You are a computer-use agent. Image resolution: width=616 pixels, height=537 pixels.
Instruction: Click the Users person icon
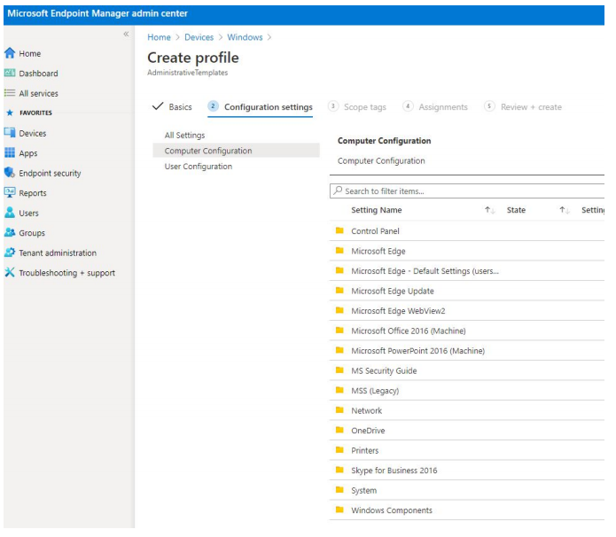10,213
